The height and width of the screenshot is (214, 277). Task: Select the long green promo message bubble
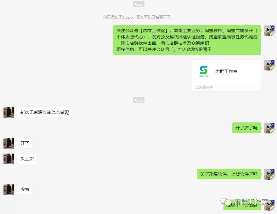tap(187, 40)
